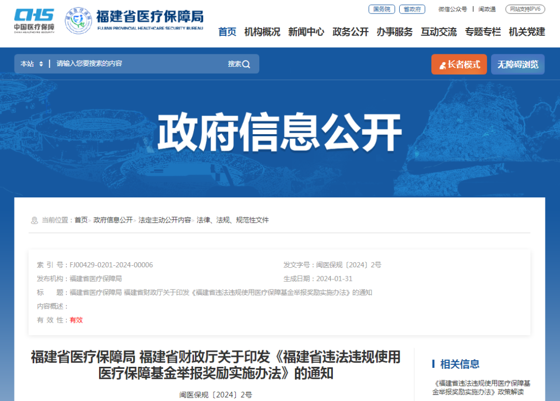The width and height of the screenshot is (560, 401).
Task: Click the location pin icon beside 当前位置
Action: coord(34,221)
